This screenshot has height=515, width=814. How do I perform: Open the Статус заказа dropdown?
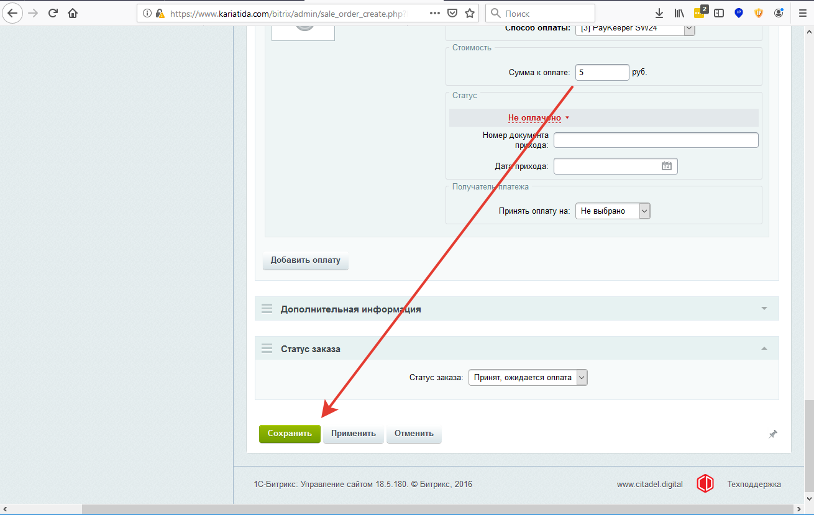[x=527, y=378]
